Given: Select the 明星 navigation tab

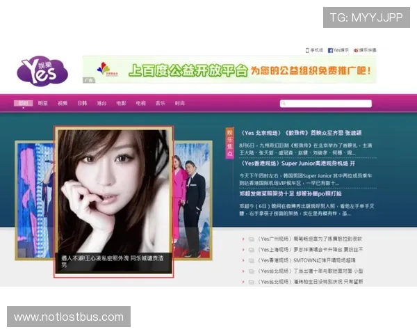Looking at the screenshot, I should coord(43,103).
